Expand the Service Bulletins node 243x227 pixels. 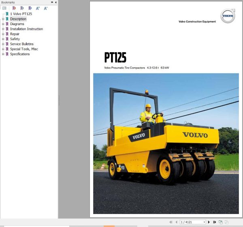tap(3, 44)
